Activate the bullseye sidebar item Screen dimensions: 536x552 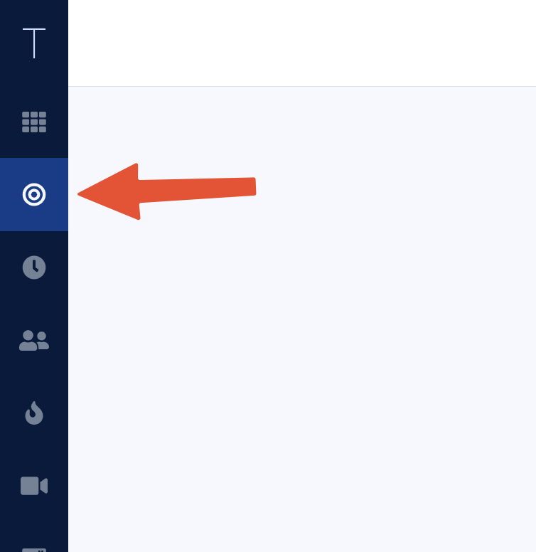[x=34, y=194]
